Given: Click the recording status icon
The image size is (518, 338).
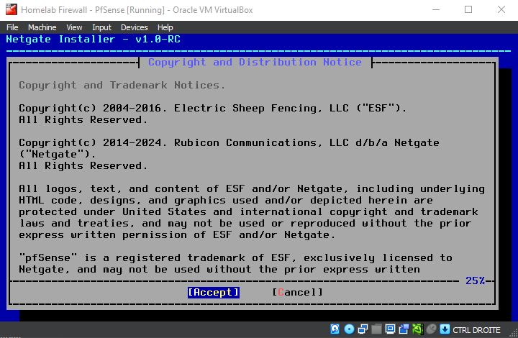Looking at the screenshot, I should tap(404, 329).
